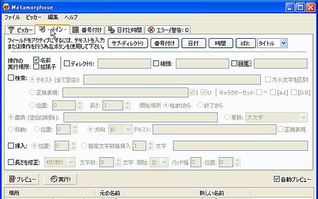Switch to the 日付と時間 tab
318x199 pixels.
125,30
